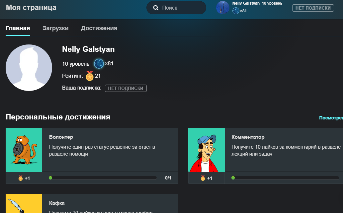Open the Достижения tab
This screenshot has height=213, width=343.
99,28
